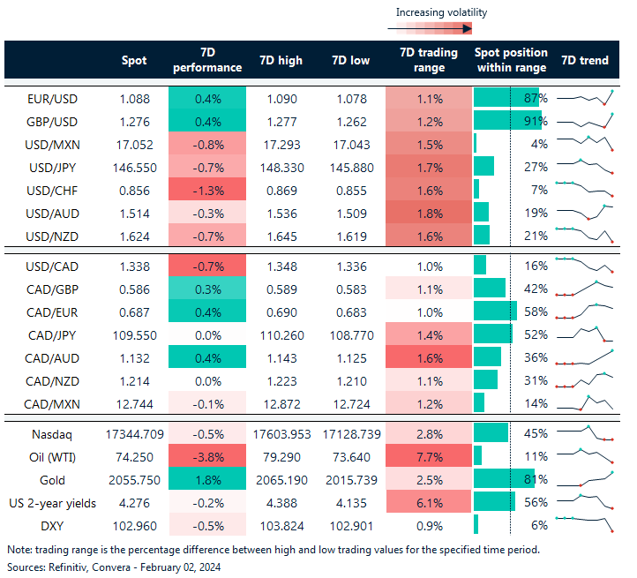Click the Spot column header

134,60
